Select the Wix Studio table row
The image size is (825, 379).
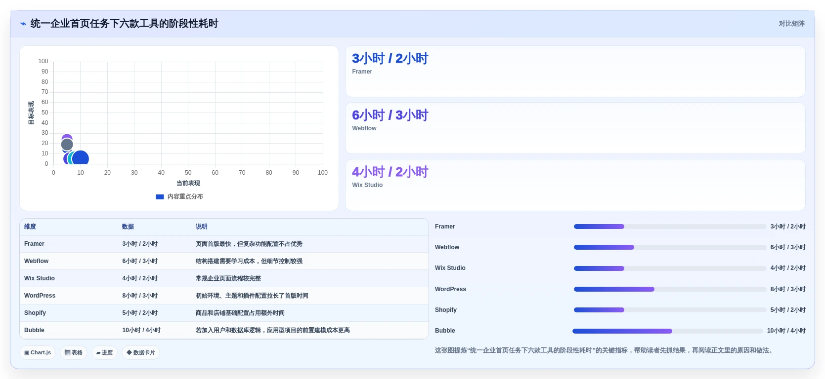click(x=224, y=278)
